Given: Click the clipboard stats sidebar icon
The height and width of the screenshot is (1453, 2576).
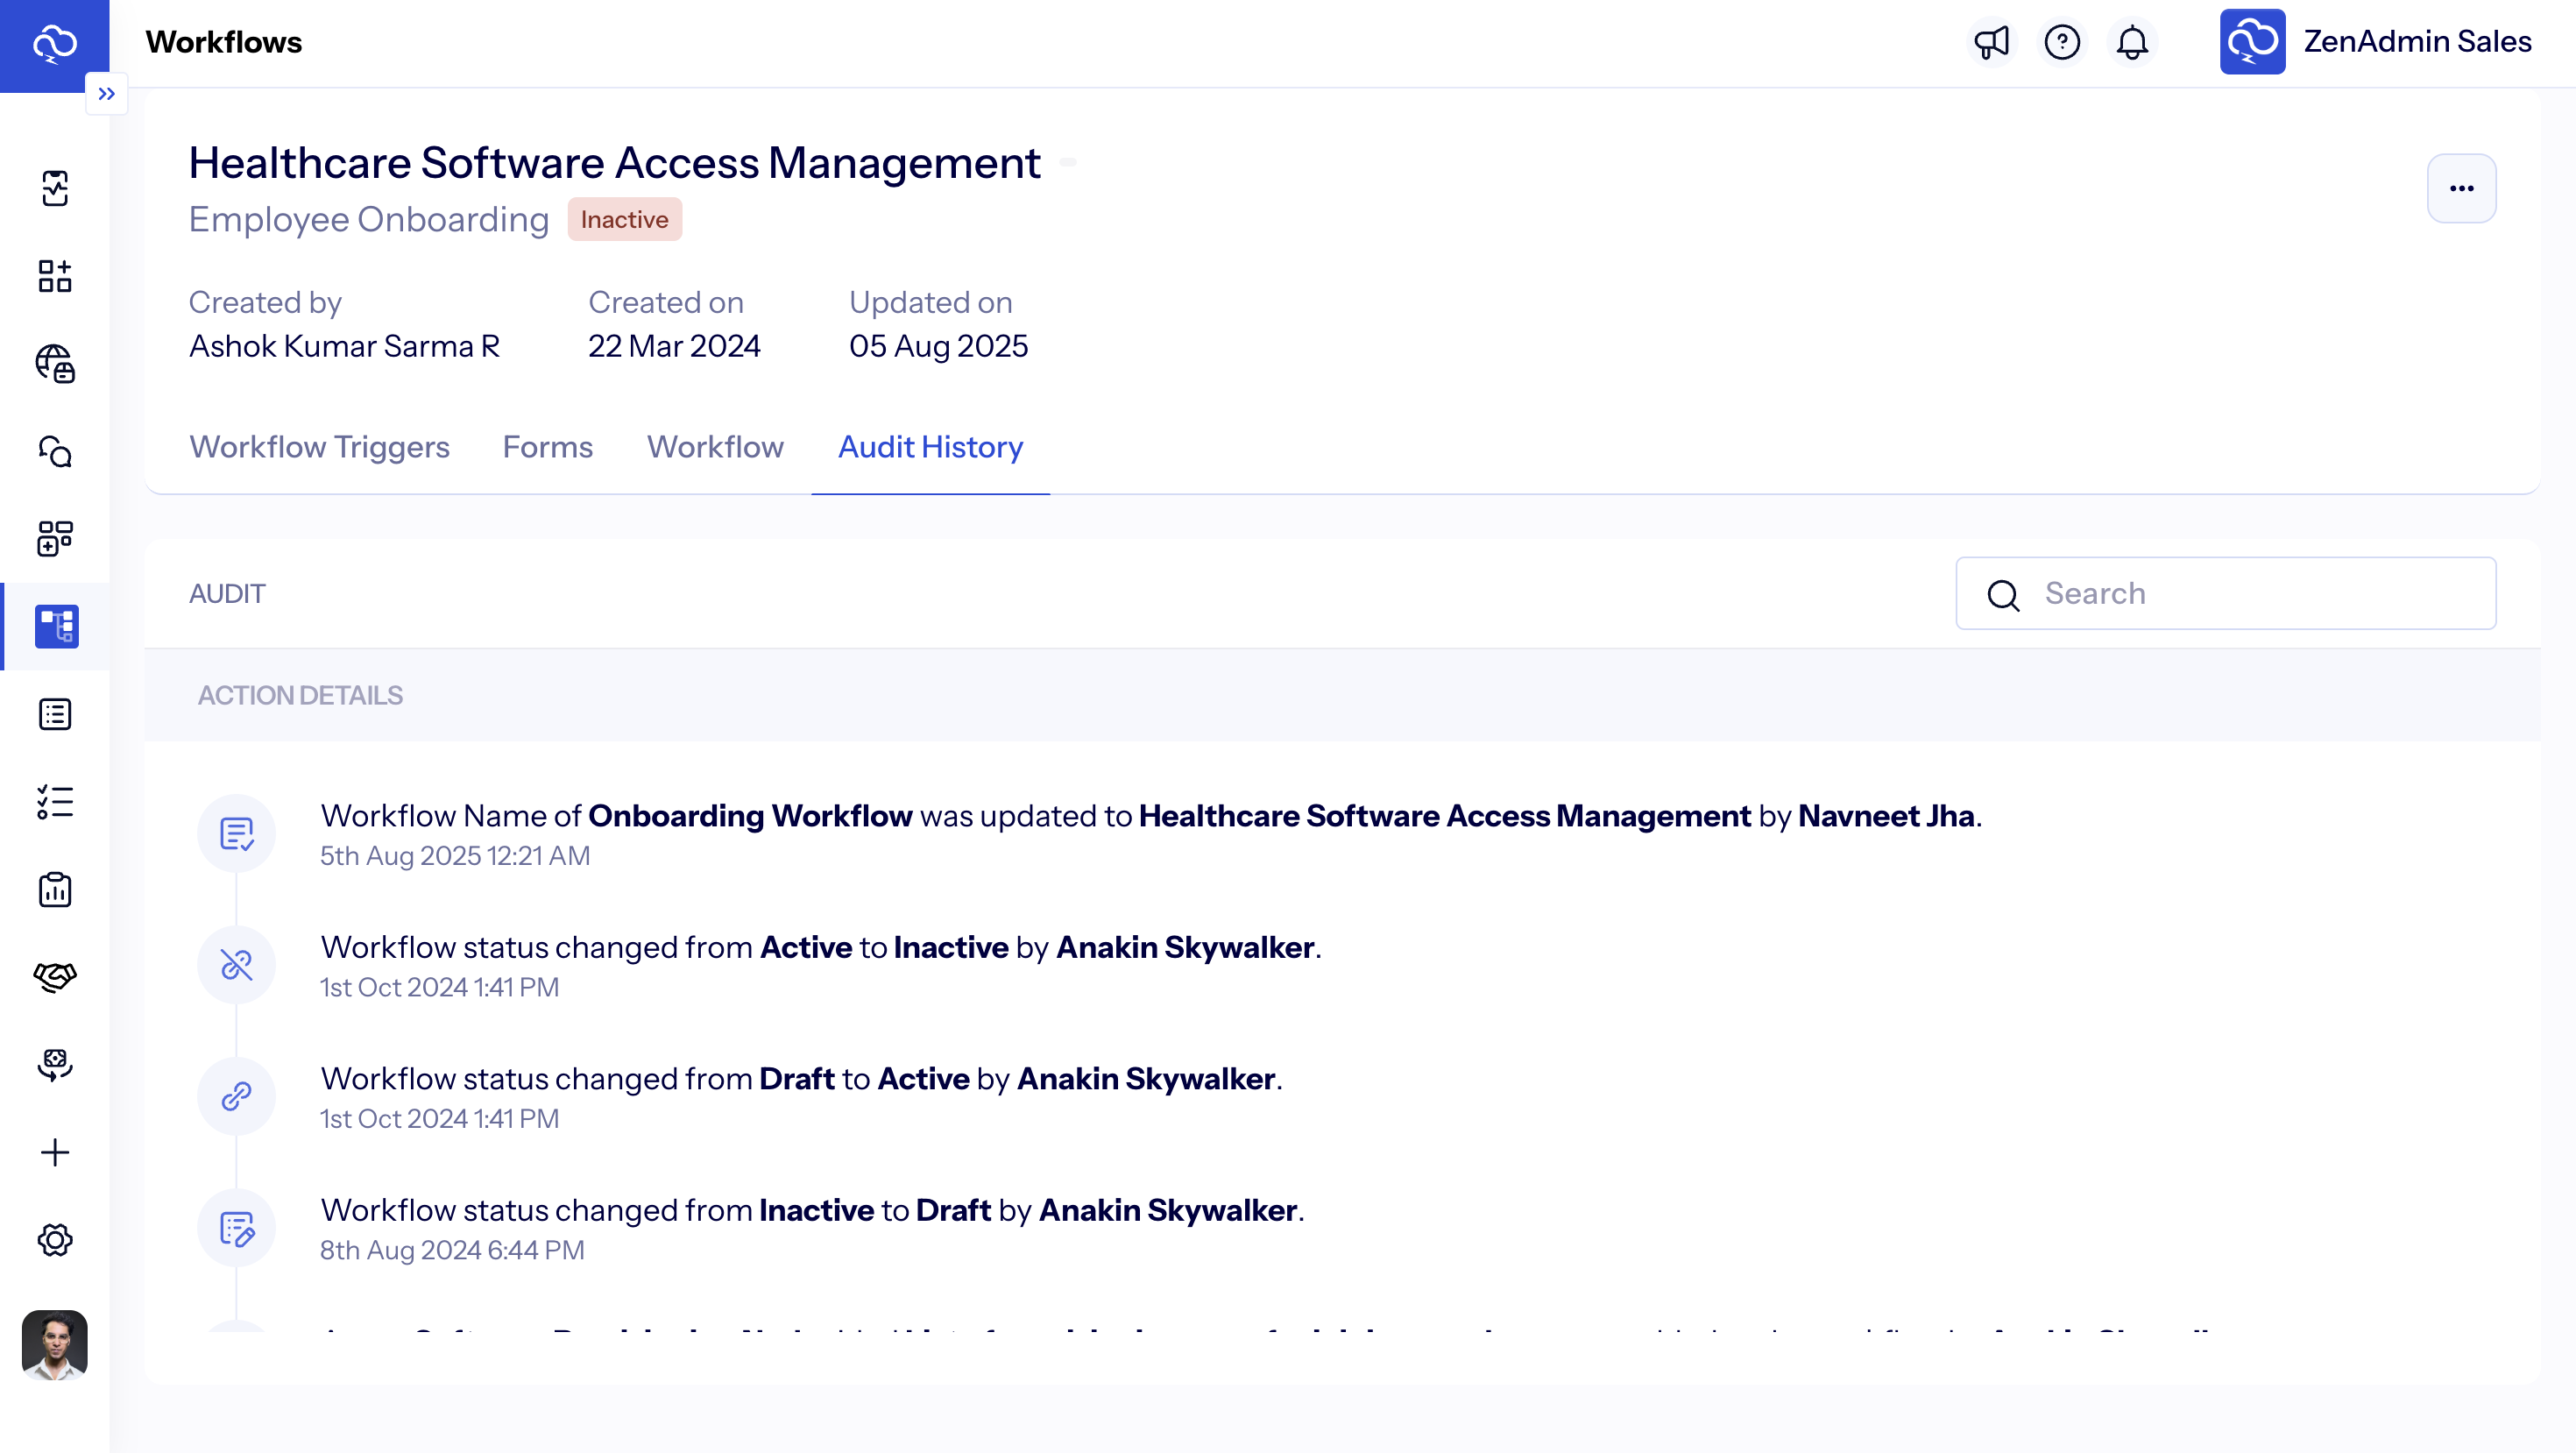Looking at the screenshot, I should pyautogui.click(x=55, y=890).
